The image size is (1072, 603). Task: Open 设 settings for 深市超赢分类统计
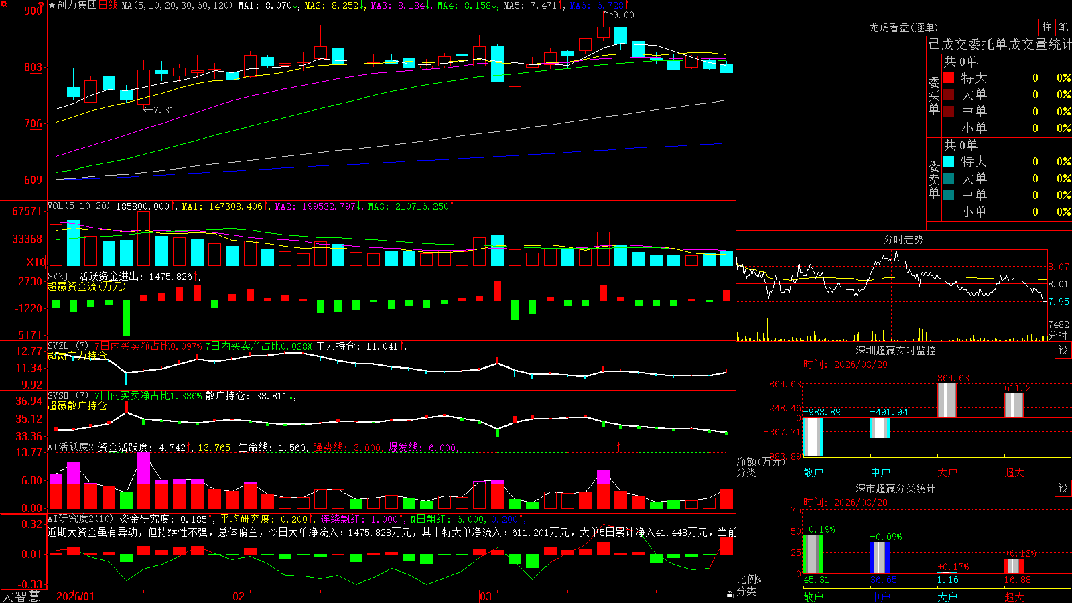point(1063,488)
